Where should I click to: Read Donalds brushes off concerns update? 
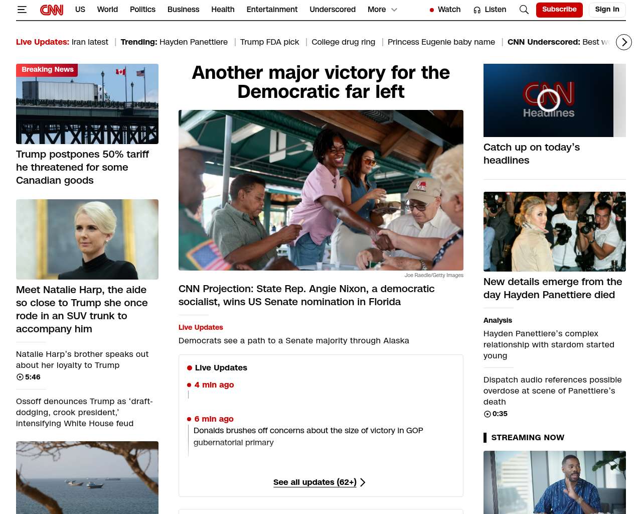(x=308, y=436)
